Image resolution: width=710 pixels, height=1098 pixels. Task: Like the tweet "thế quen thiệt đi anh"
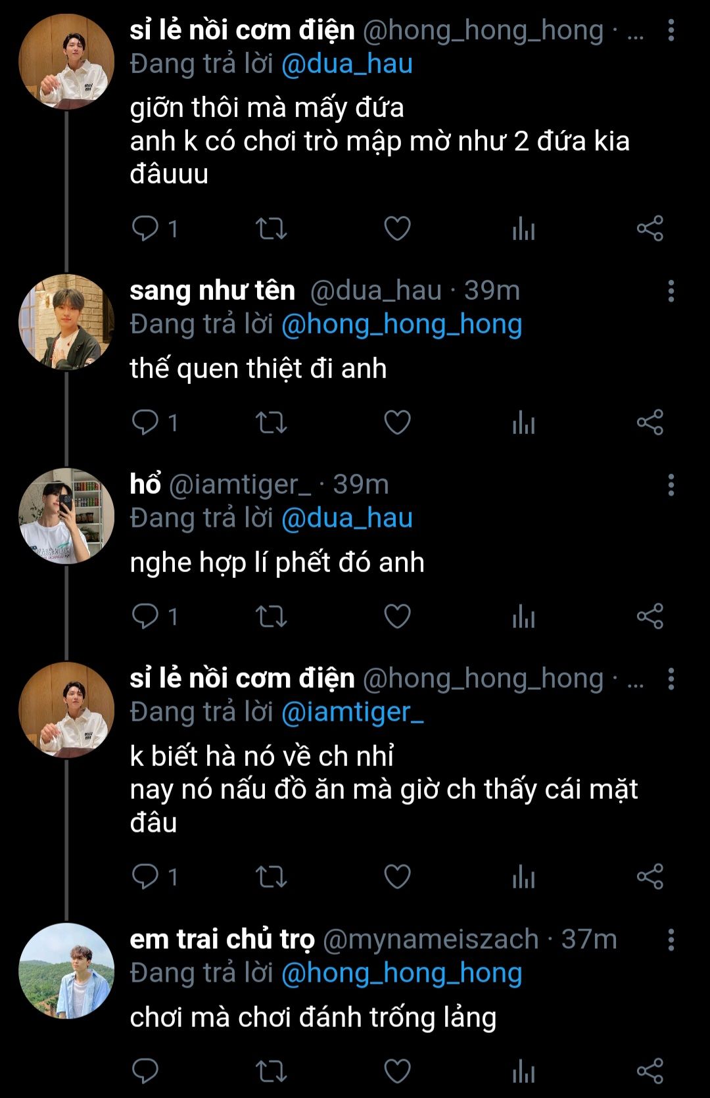pos(397,422)
